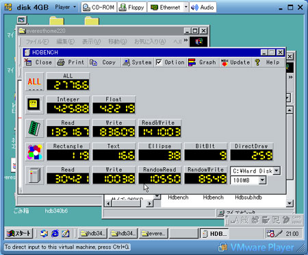Viewport: 308px width, 255px height.
Task: Start the hard disk benchmark icon button
Action: click(34, 175)
